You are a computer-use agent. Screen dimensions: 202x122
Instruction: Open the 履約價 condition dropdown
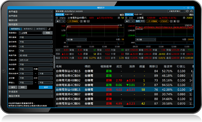[26, 69]
